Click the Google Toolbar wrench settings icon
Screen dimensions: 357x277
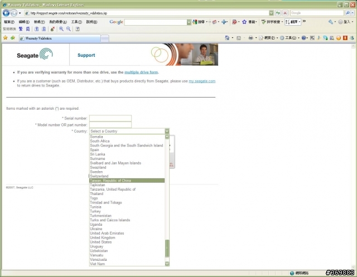point(331,22)
